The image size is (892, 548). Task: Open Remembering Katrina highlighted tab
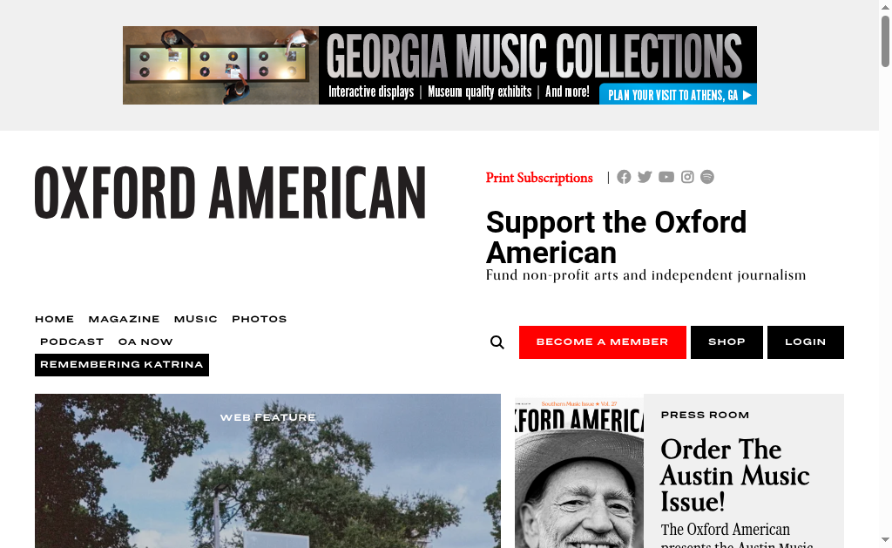click(122, 365)
